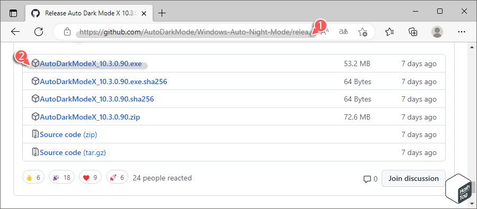Viewport: 477px width, 209px height.
Task: Click package icon beside the .zip asset
Action: [x=36, y=116]
